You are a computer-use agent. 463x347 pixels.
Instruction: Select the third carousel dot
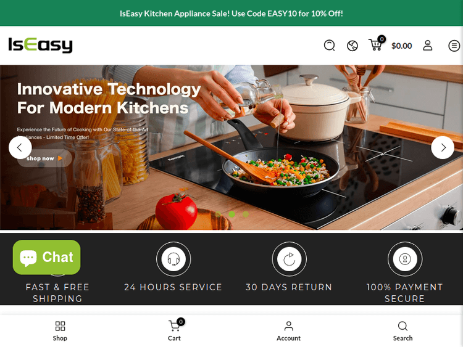click(x=246, y=214)
